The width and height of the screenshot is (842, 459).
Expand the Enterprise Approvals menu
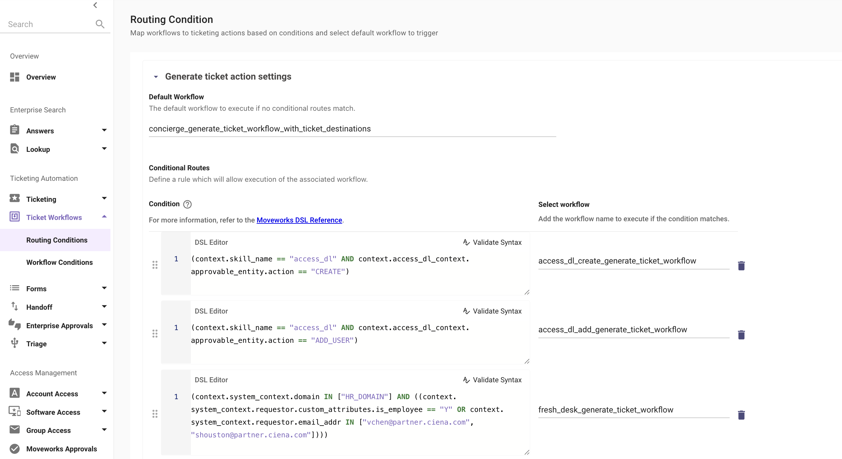pyautogui.click(x=104, y=325)
